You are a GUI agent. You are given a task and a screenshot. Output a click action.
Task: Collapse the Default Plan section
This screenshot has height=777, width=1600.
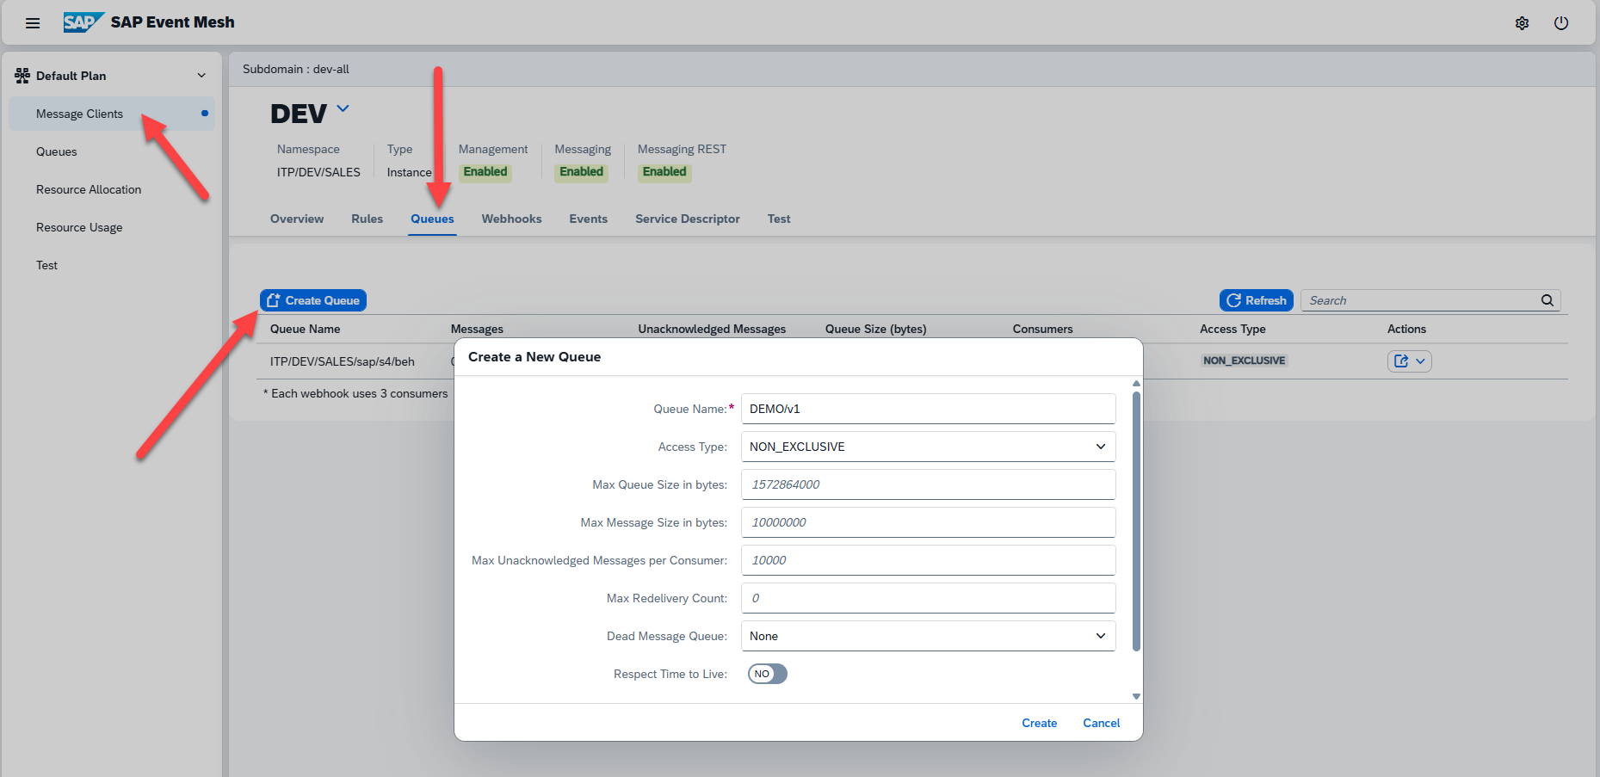(x=201, y=76)
